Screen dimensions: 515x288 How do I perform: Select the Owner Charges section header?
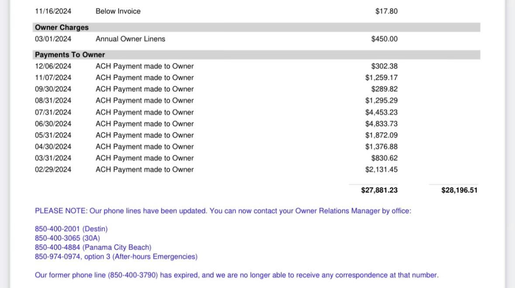[x=256, y=27]
